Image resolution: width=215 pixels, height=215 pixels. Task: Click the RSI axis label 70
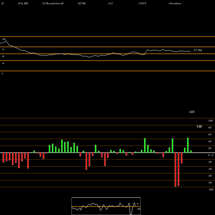3,49
